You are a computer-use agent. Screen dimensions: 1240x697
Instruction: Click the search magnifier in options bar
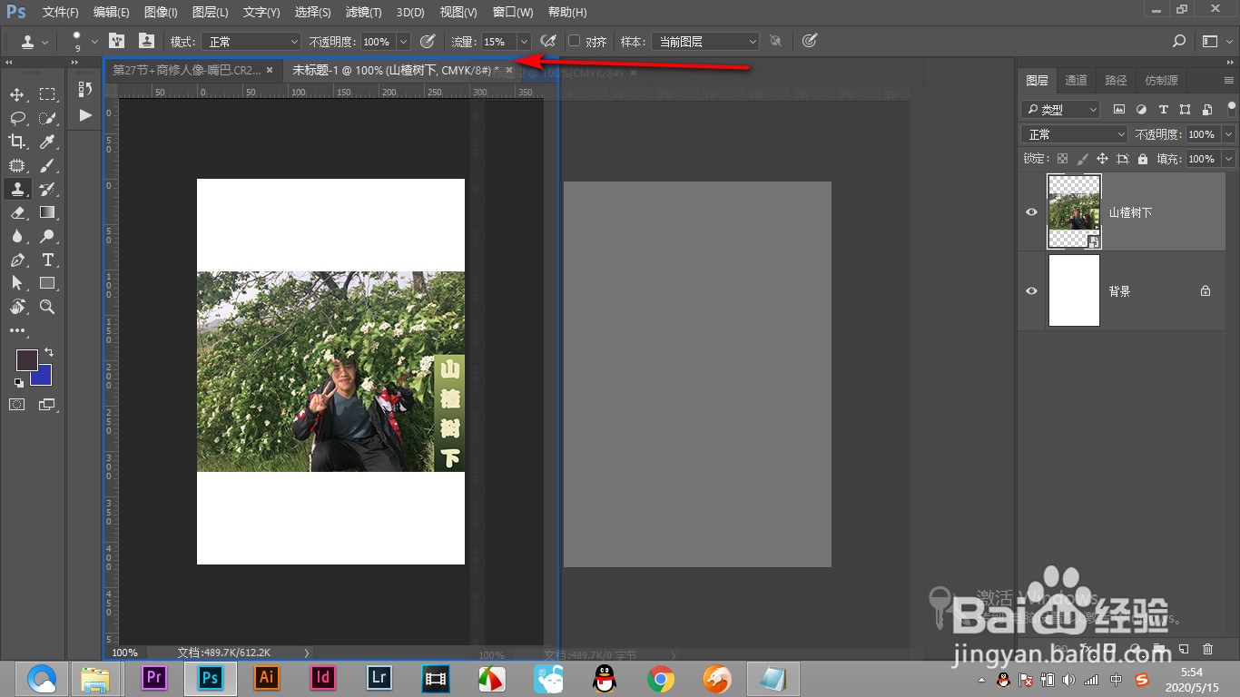pyautogui.click(x=1178, y=41)
